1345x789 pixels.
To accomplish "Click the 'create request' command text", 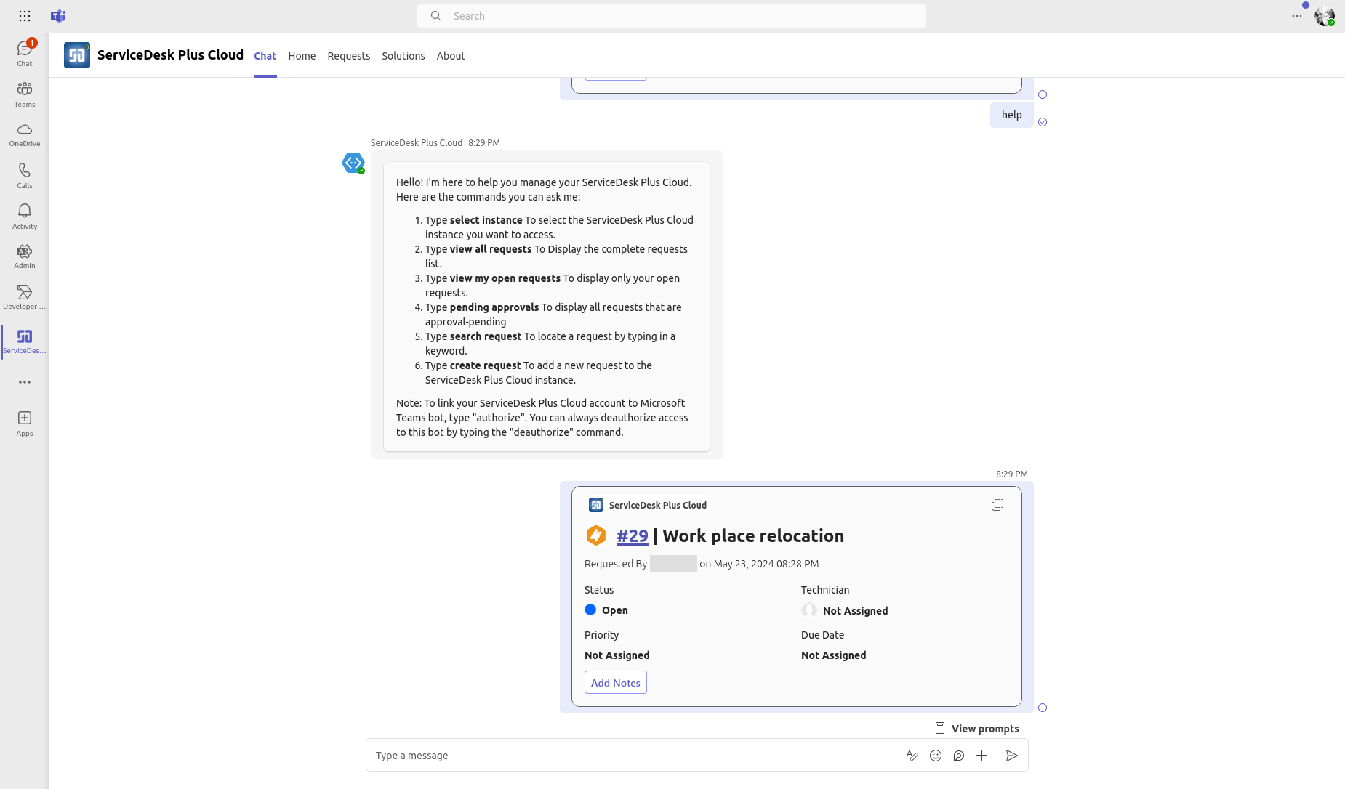I will (x=486, y=365).
